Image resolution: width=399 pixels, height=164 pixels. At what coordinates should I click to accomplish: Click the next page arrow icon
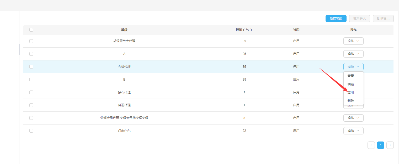[390, 145]
